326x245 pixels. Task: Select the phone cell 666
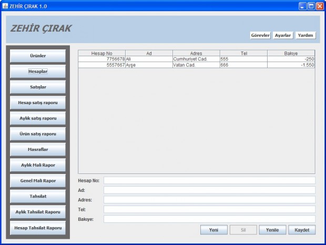click(x=243, y=65)
